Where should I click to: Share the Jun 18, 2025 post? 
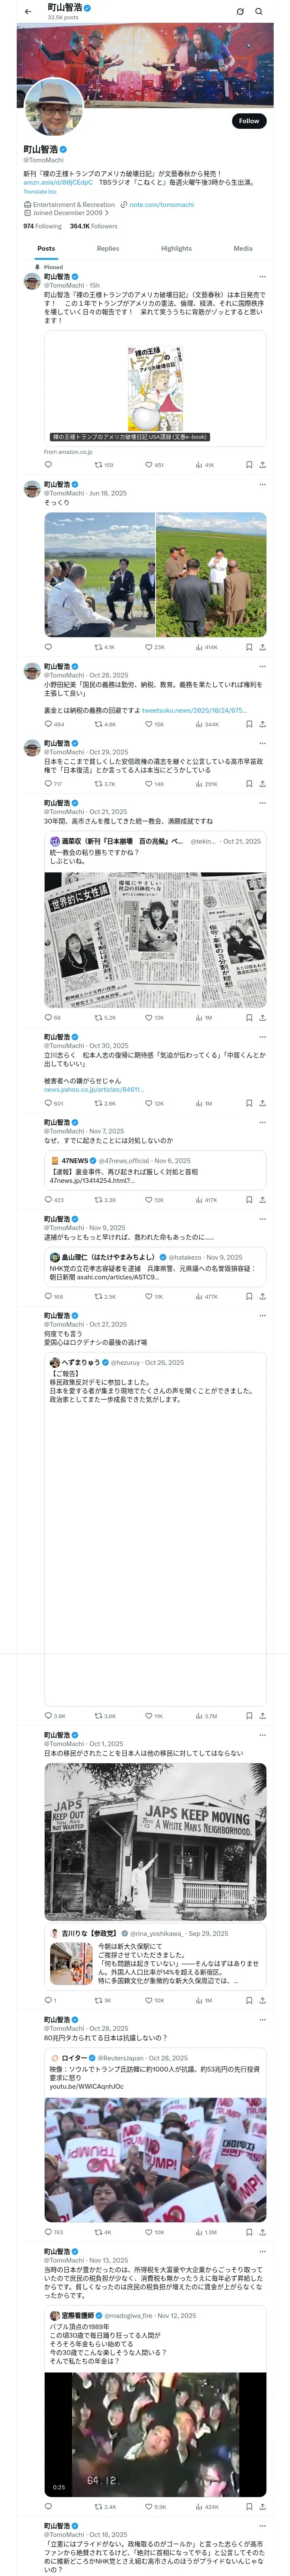pos(262,647)
